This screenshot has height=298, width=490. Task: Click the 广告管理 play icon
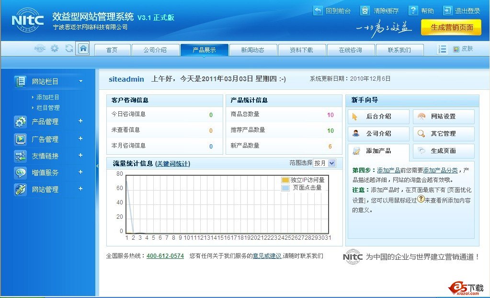click(20, 139)
